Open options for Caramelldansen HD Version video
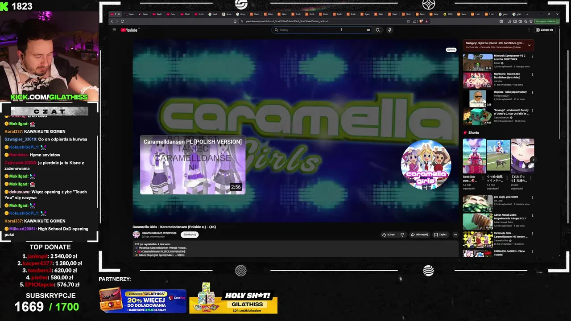This screenshot has width=571, height=321. pos(533,234)
